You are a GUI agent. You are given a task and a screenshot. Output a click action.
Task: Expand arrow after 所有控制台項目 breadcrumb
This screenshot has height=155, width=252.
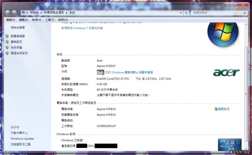(67, 13)
